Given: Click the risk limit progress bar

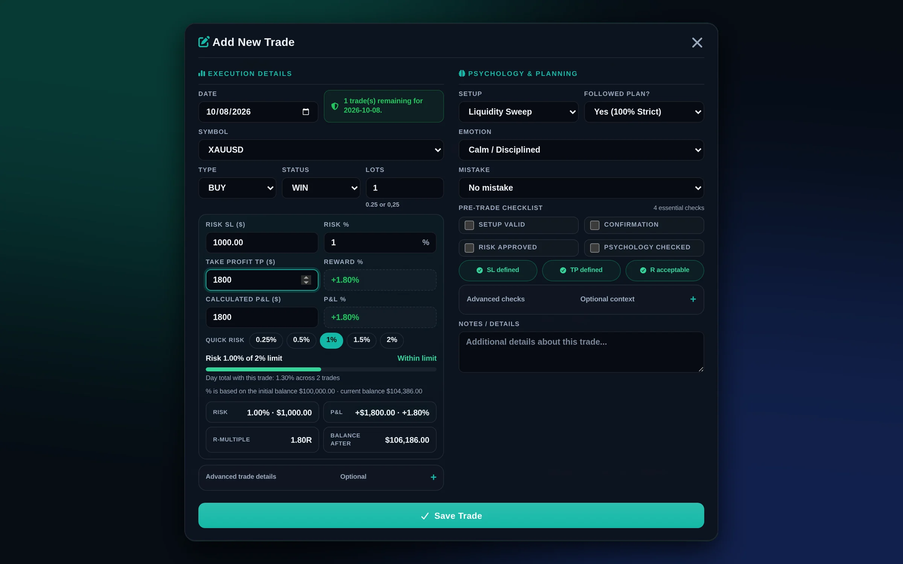Looking at the screenshot, I should click(321, 369).
